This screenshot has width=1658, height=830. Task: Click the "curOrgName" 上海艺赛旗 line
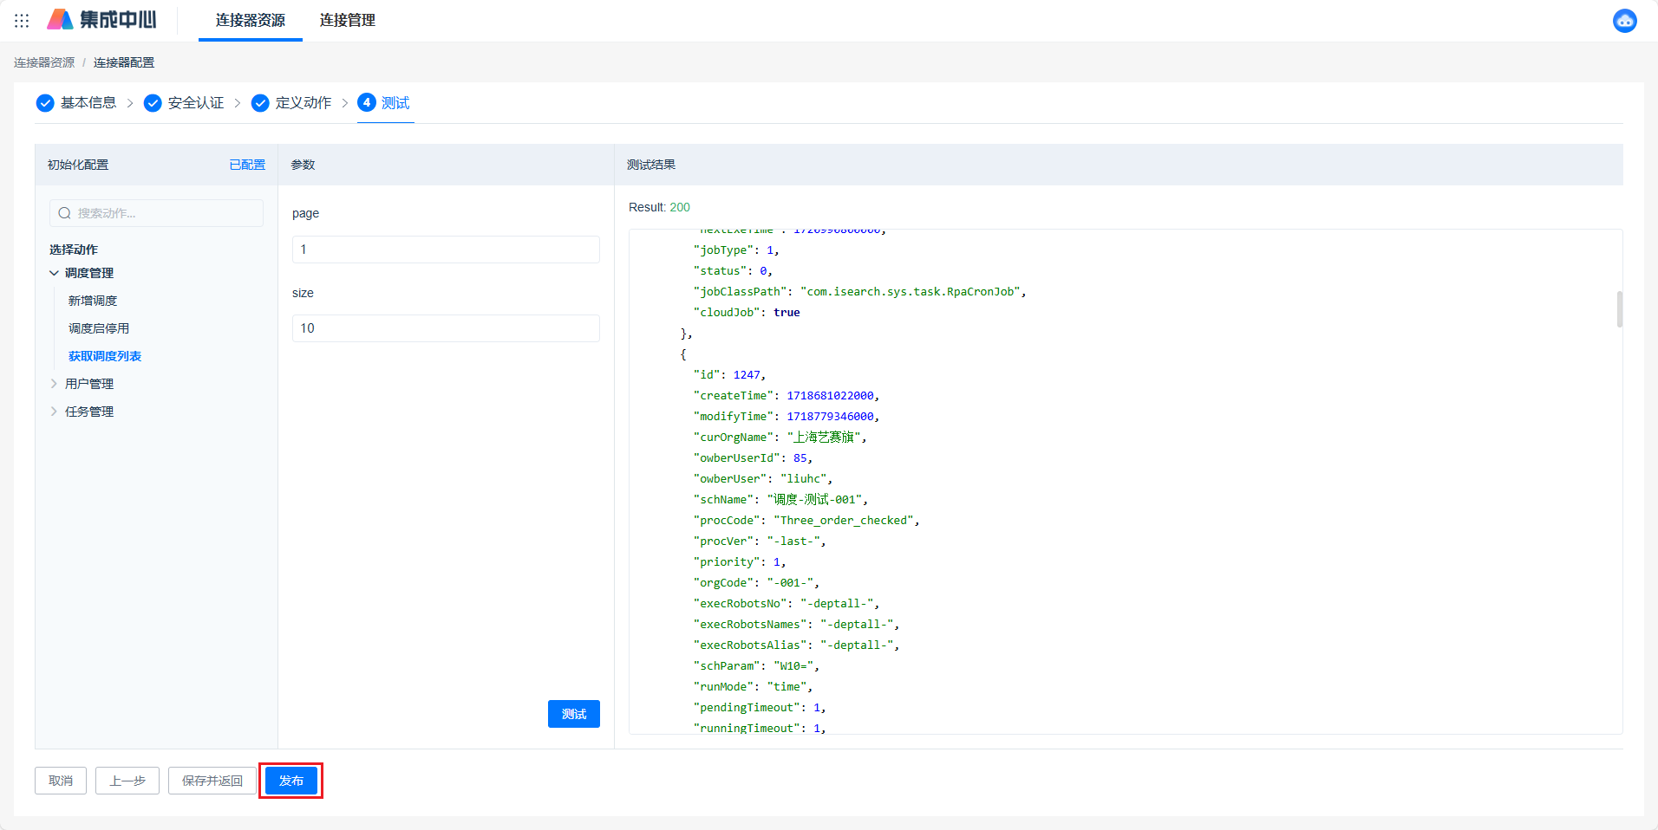780,438
